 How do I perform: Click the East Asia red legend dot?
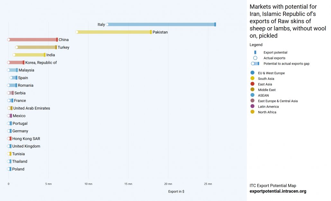[x=252, y=84]
